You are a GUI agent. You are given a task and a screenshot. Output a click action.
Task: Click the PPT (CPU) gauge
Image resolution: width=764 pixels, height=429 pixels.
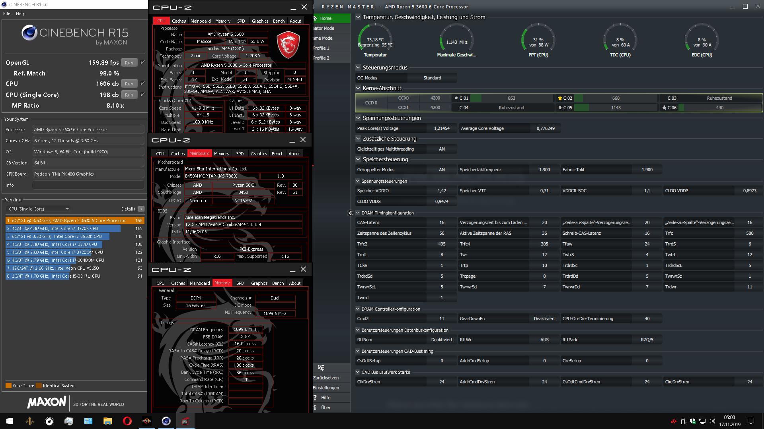(538, 40)
